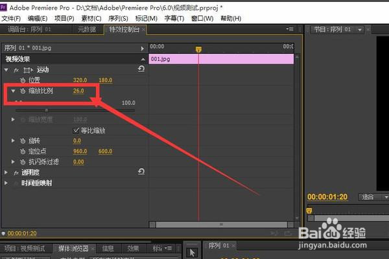389x259 pixels.
Task: Toggle animation stopwatch for 缩放比例
Action: coord(23,91)
